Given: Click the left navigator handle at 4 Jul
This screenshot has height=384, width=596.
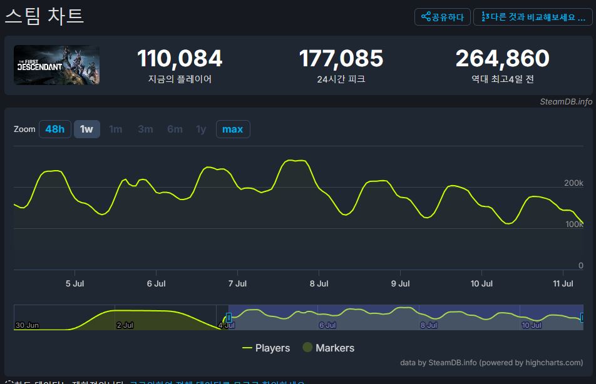Looking at the screenshot, I should click(229, 318).
